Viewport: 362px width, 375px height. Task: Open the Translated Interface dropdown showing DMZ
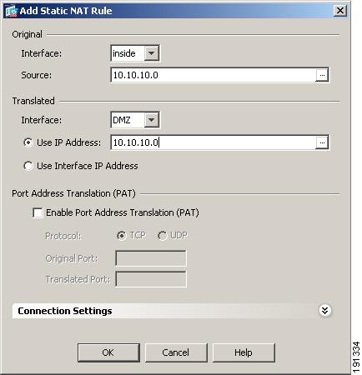pos(135,120)
